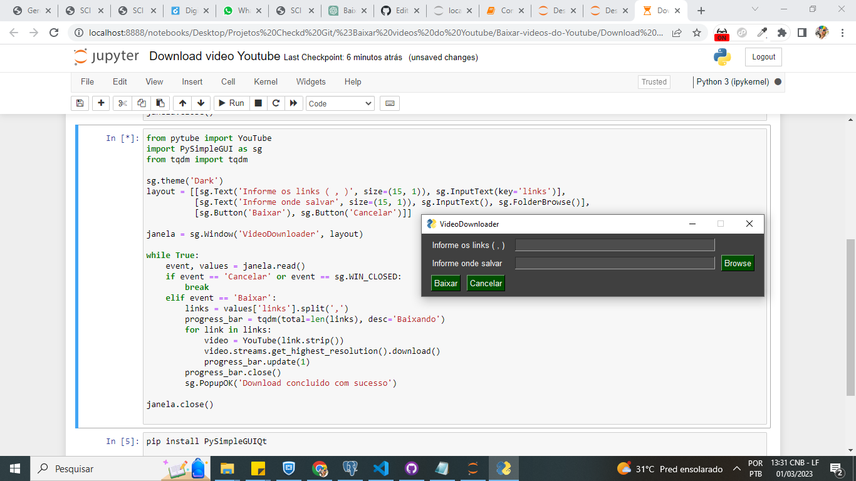Image resolution: width=856 pixels, height=481 pixels.
Task: Restart the kernel
Action: [x=276, y=103]
